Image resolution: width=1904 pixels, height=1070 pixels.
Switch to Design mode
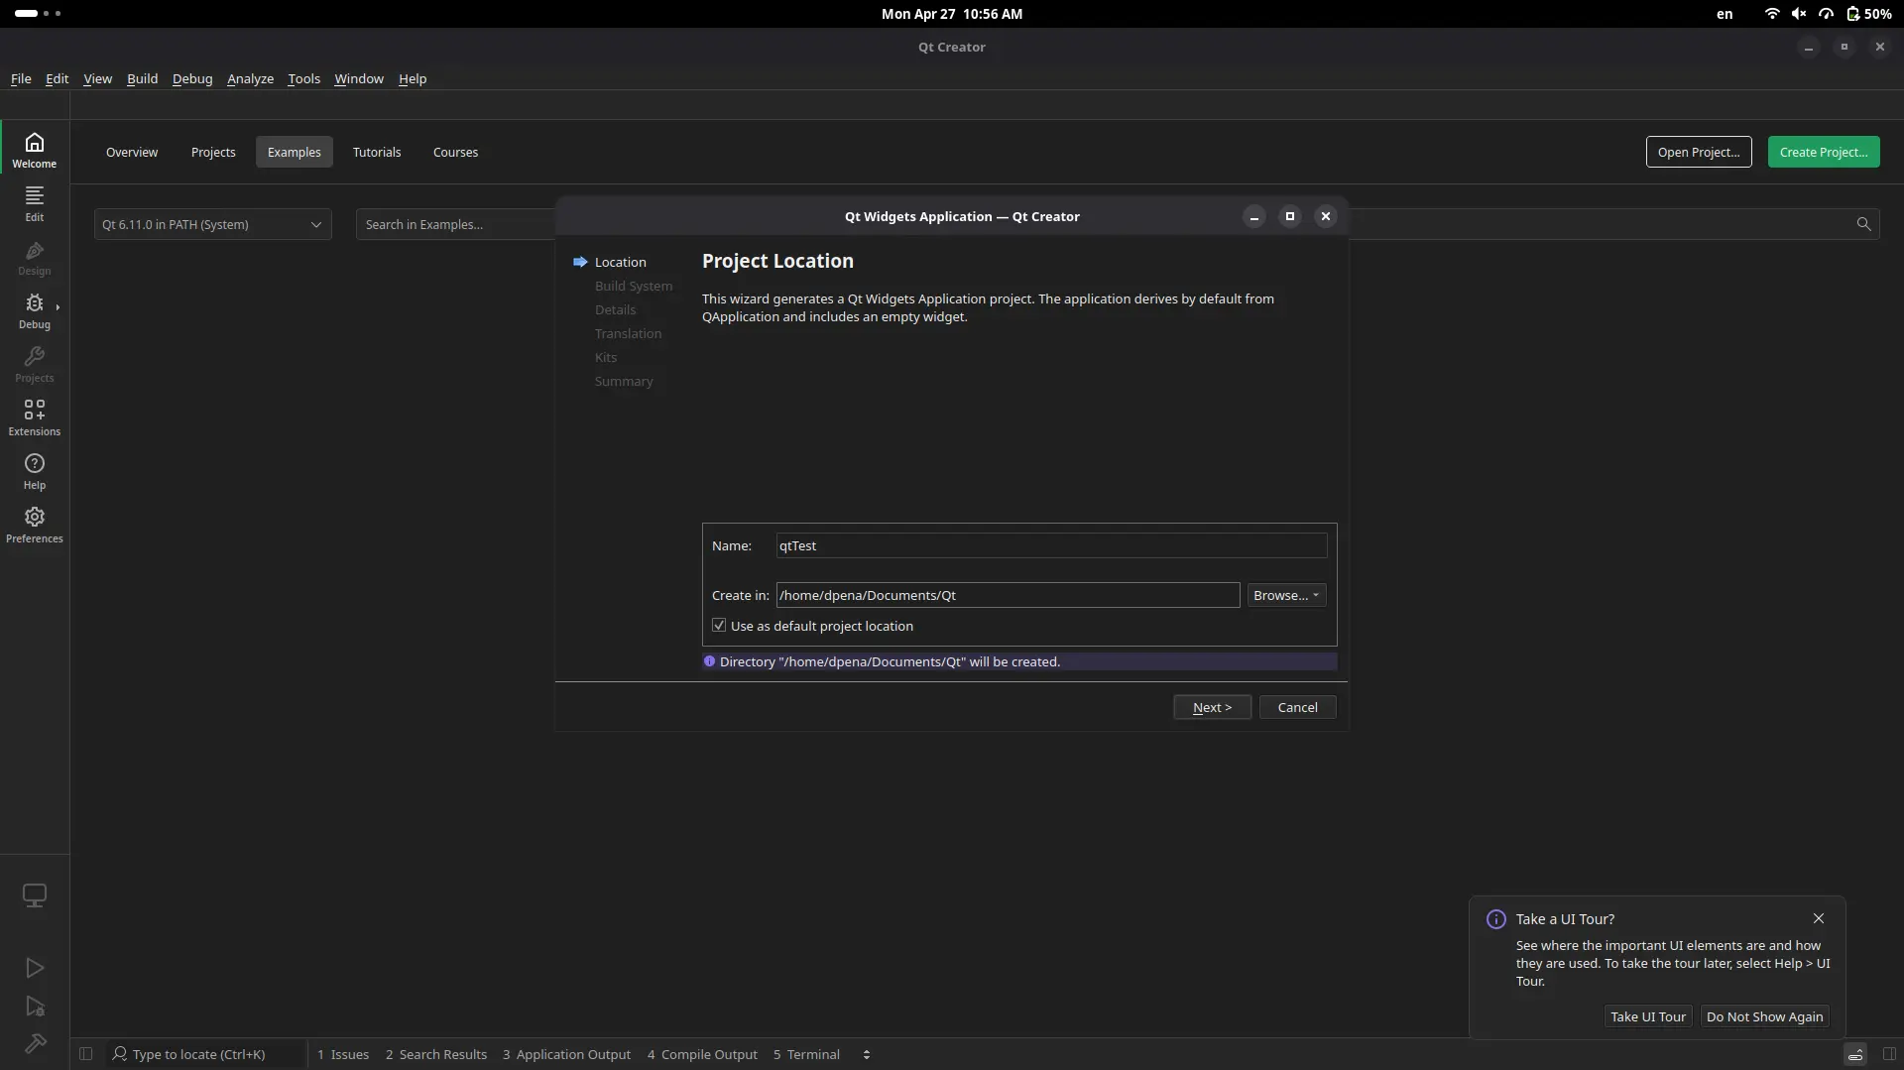(35, 257)
